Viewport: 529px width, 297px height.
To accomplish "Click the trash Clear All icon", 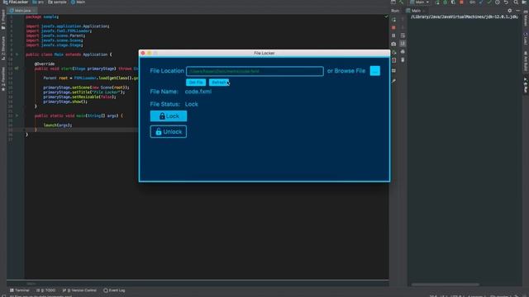I will (x=403, y=60).
